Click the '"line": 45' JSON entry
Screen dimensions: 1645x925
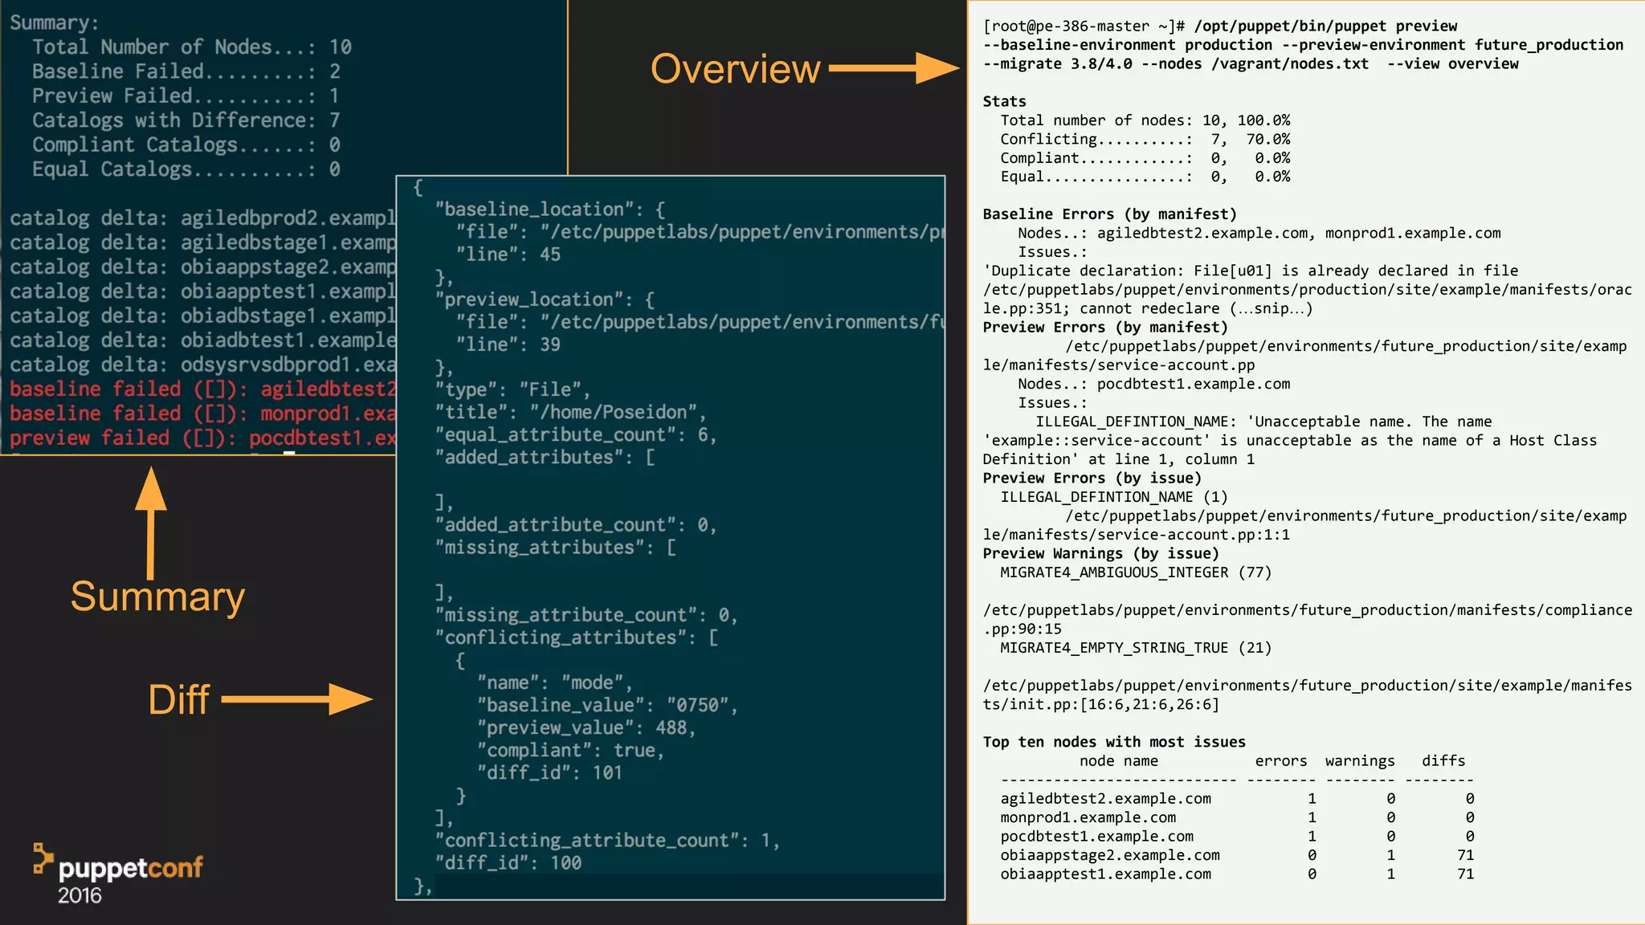pos(508,255)
